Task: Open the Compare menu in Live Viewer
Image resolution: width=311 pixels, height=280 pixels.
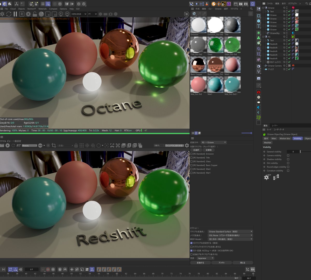Action: [53, 9]
